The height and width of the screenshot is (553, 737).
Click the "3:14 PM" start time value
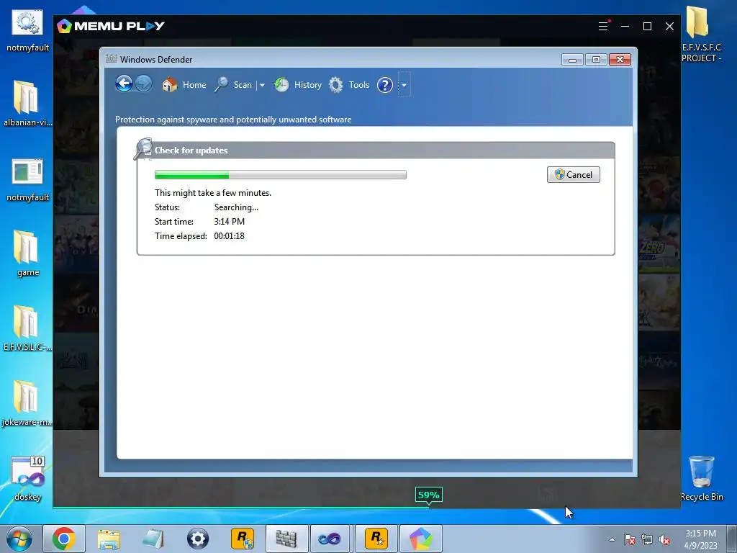pyautogui.click(x=230, y=222)
